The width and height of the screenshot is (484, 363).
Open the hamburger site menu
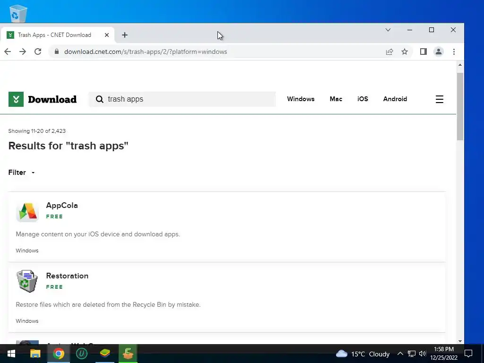tap(439, 99)
